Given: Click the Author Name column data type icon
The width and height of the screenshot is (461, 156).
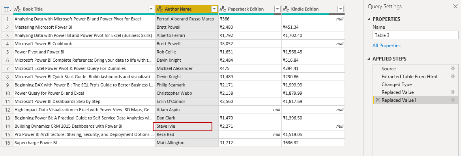Looking at the screenshot, I should [159, 9].
